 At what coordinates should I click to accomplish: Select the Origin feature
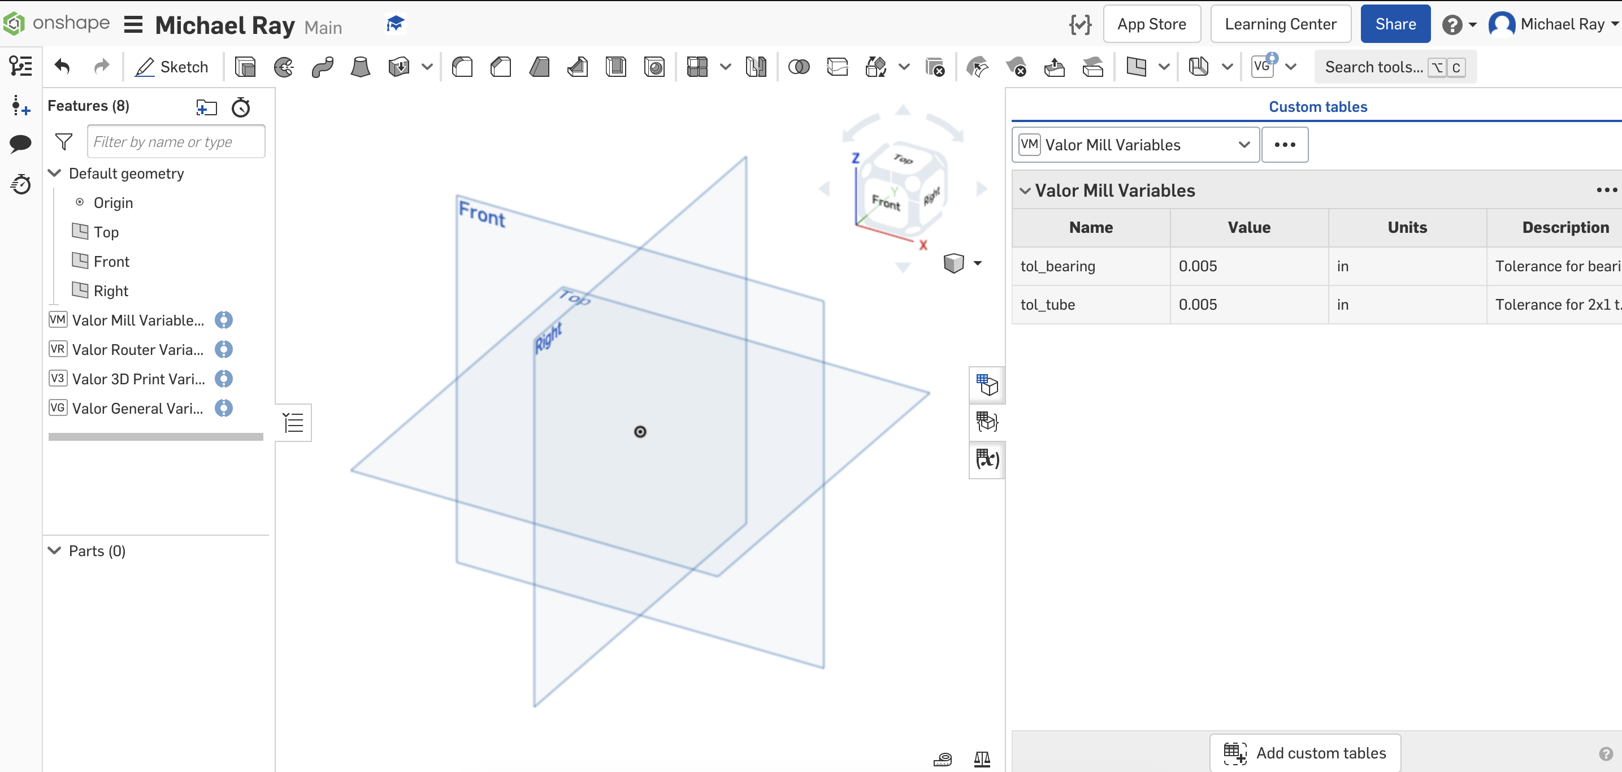click(x=114, y=203)
